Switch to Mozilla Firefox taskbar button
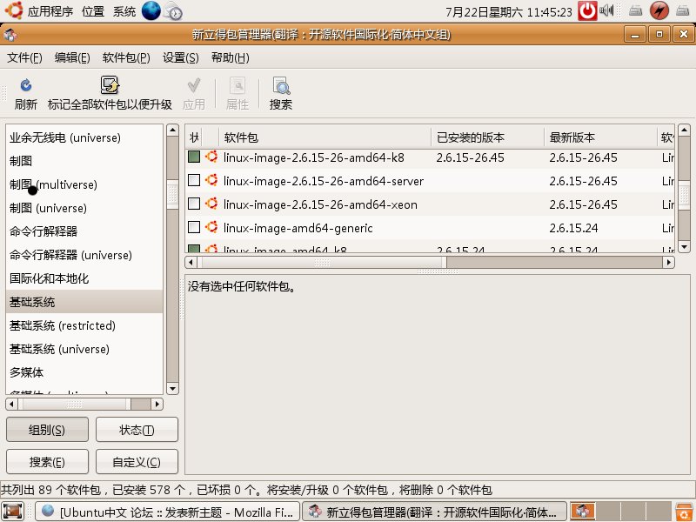 [167, 512]
